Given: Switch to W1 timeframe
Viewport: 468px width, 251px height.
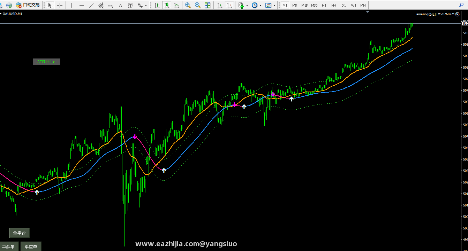Looking at the screenshot, I should [x=354, y=5].
